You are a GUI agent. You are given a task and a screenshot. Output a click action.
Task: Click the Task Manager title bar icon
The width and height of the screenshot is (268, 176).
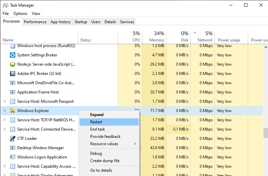click(5, 5)
